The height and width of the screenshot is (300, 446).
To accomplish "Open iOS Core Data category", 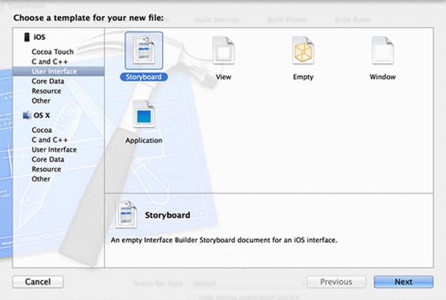I will [x=48, y=81].
